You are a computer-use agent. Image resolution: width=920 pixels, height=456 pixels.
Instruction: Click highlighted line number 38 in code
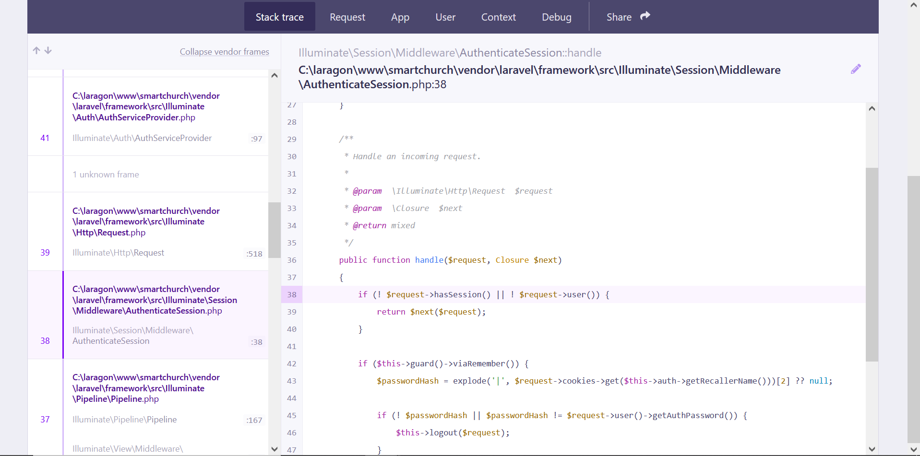coord(292,294)
